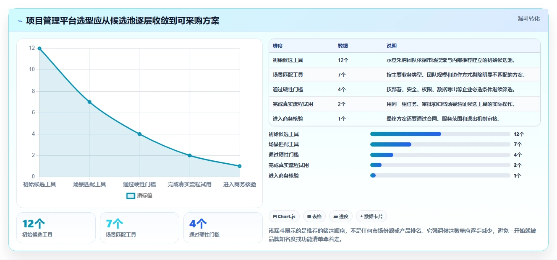Image resolution: width=557 pixels, height=260 pixels.
Task: Click the 通过硬性门槛 progress bar
Action: pos(440,155)
